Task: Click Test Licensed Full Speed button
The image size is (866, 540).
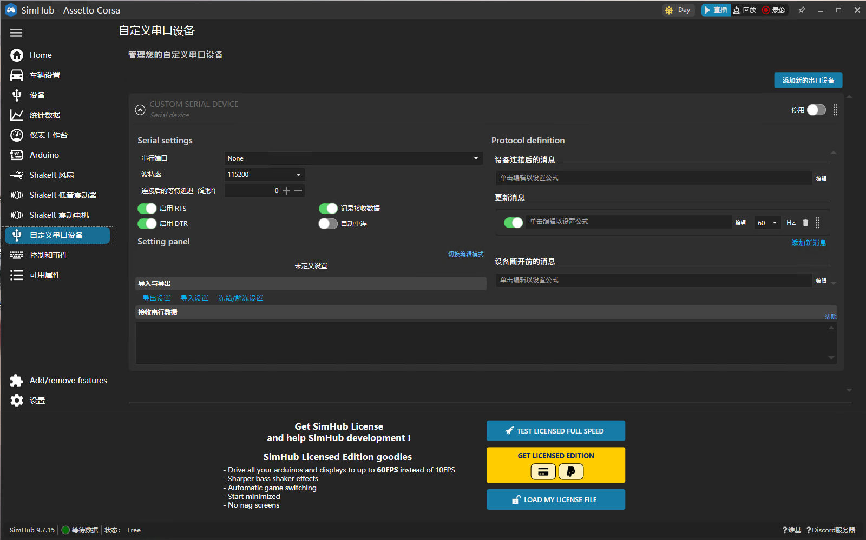Action: [x=556, y=431]
